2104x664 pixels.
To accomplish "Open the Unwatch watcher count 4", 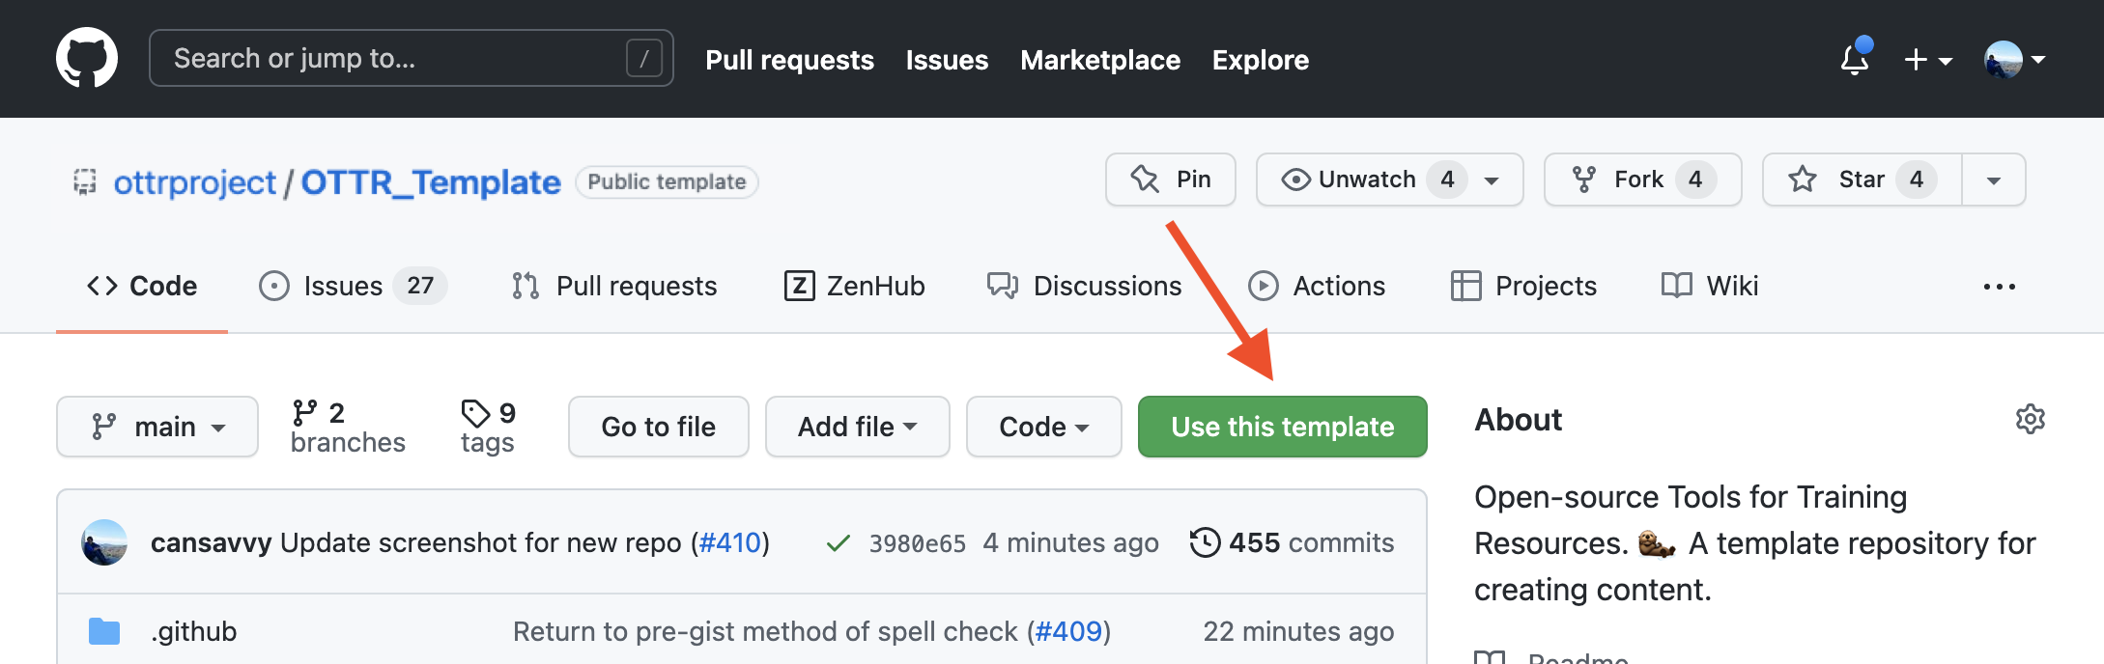I will point(1447,180).
